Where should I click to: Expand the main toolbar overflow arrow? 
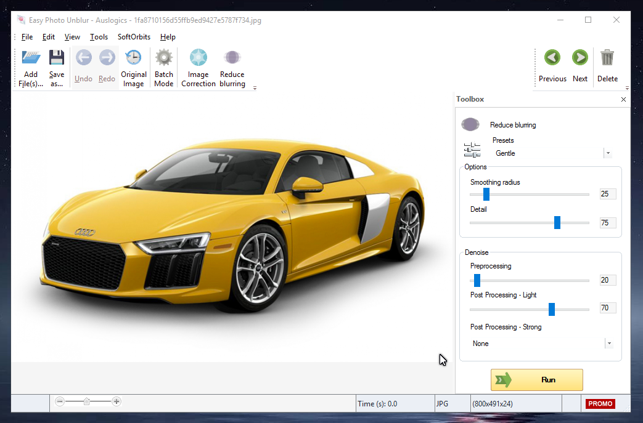point(255,88)
